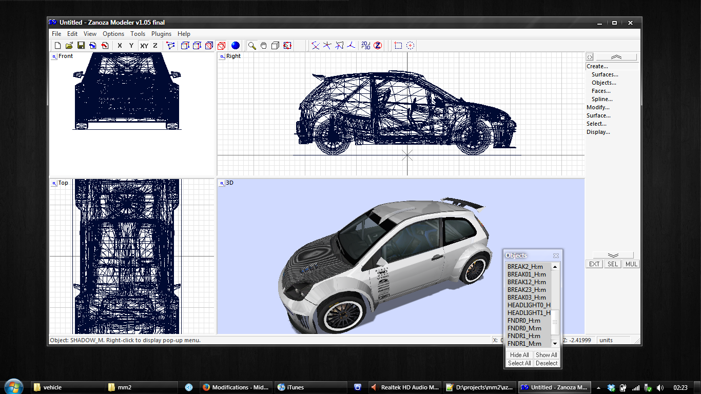Image resolution: width=701 pixels, height=394 pixels.
Task: Open the Tools menu
Action: click(x=138, y=34)
